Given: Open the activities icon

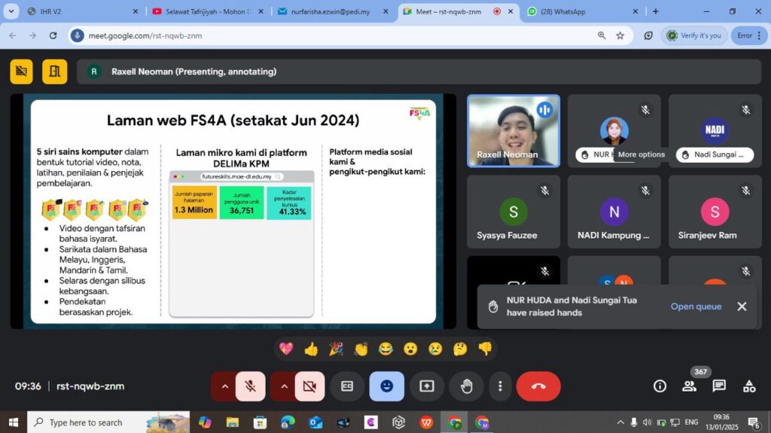Looking at the screenshot, I should click(x=748, y=386).
